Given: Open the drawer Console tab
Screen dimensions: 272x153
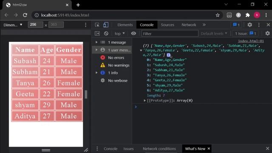Looking at the screenshot, I should 110,149.
